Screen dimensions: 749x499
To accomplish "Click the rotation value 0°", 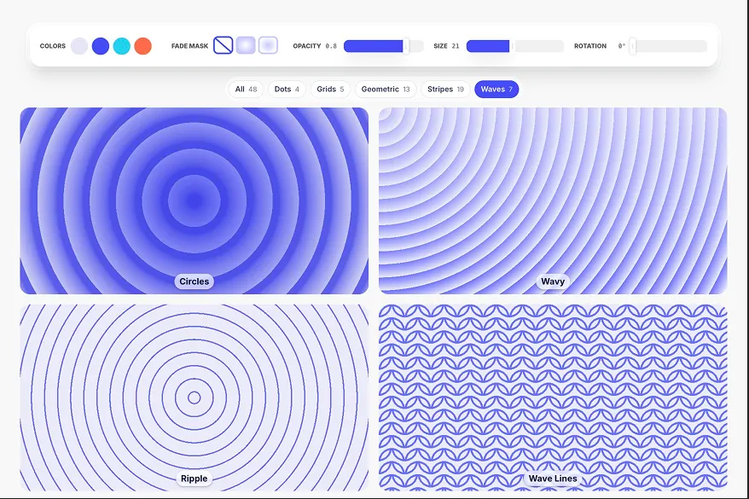I will point(621,46).
